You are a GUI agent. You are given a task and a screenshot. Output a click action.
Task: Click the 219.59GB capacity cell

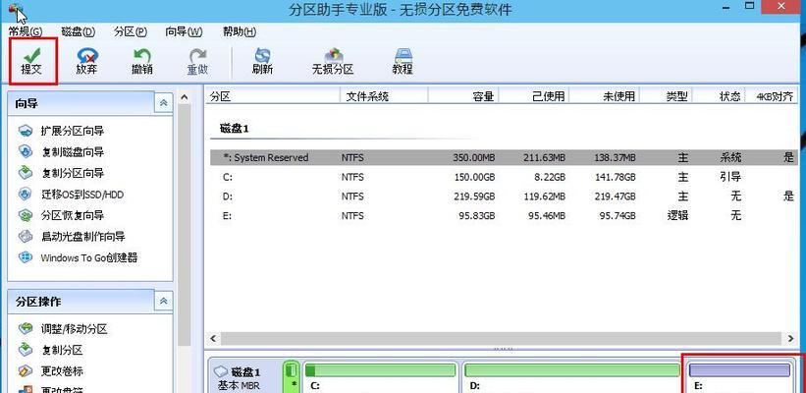click(x=475, y=196)
